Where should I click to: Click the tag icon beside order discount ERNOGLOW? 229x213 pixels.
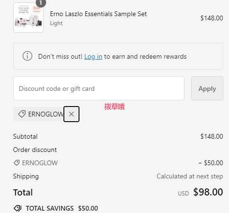[17, 163]
